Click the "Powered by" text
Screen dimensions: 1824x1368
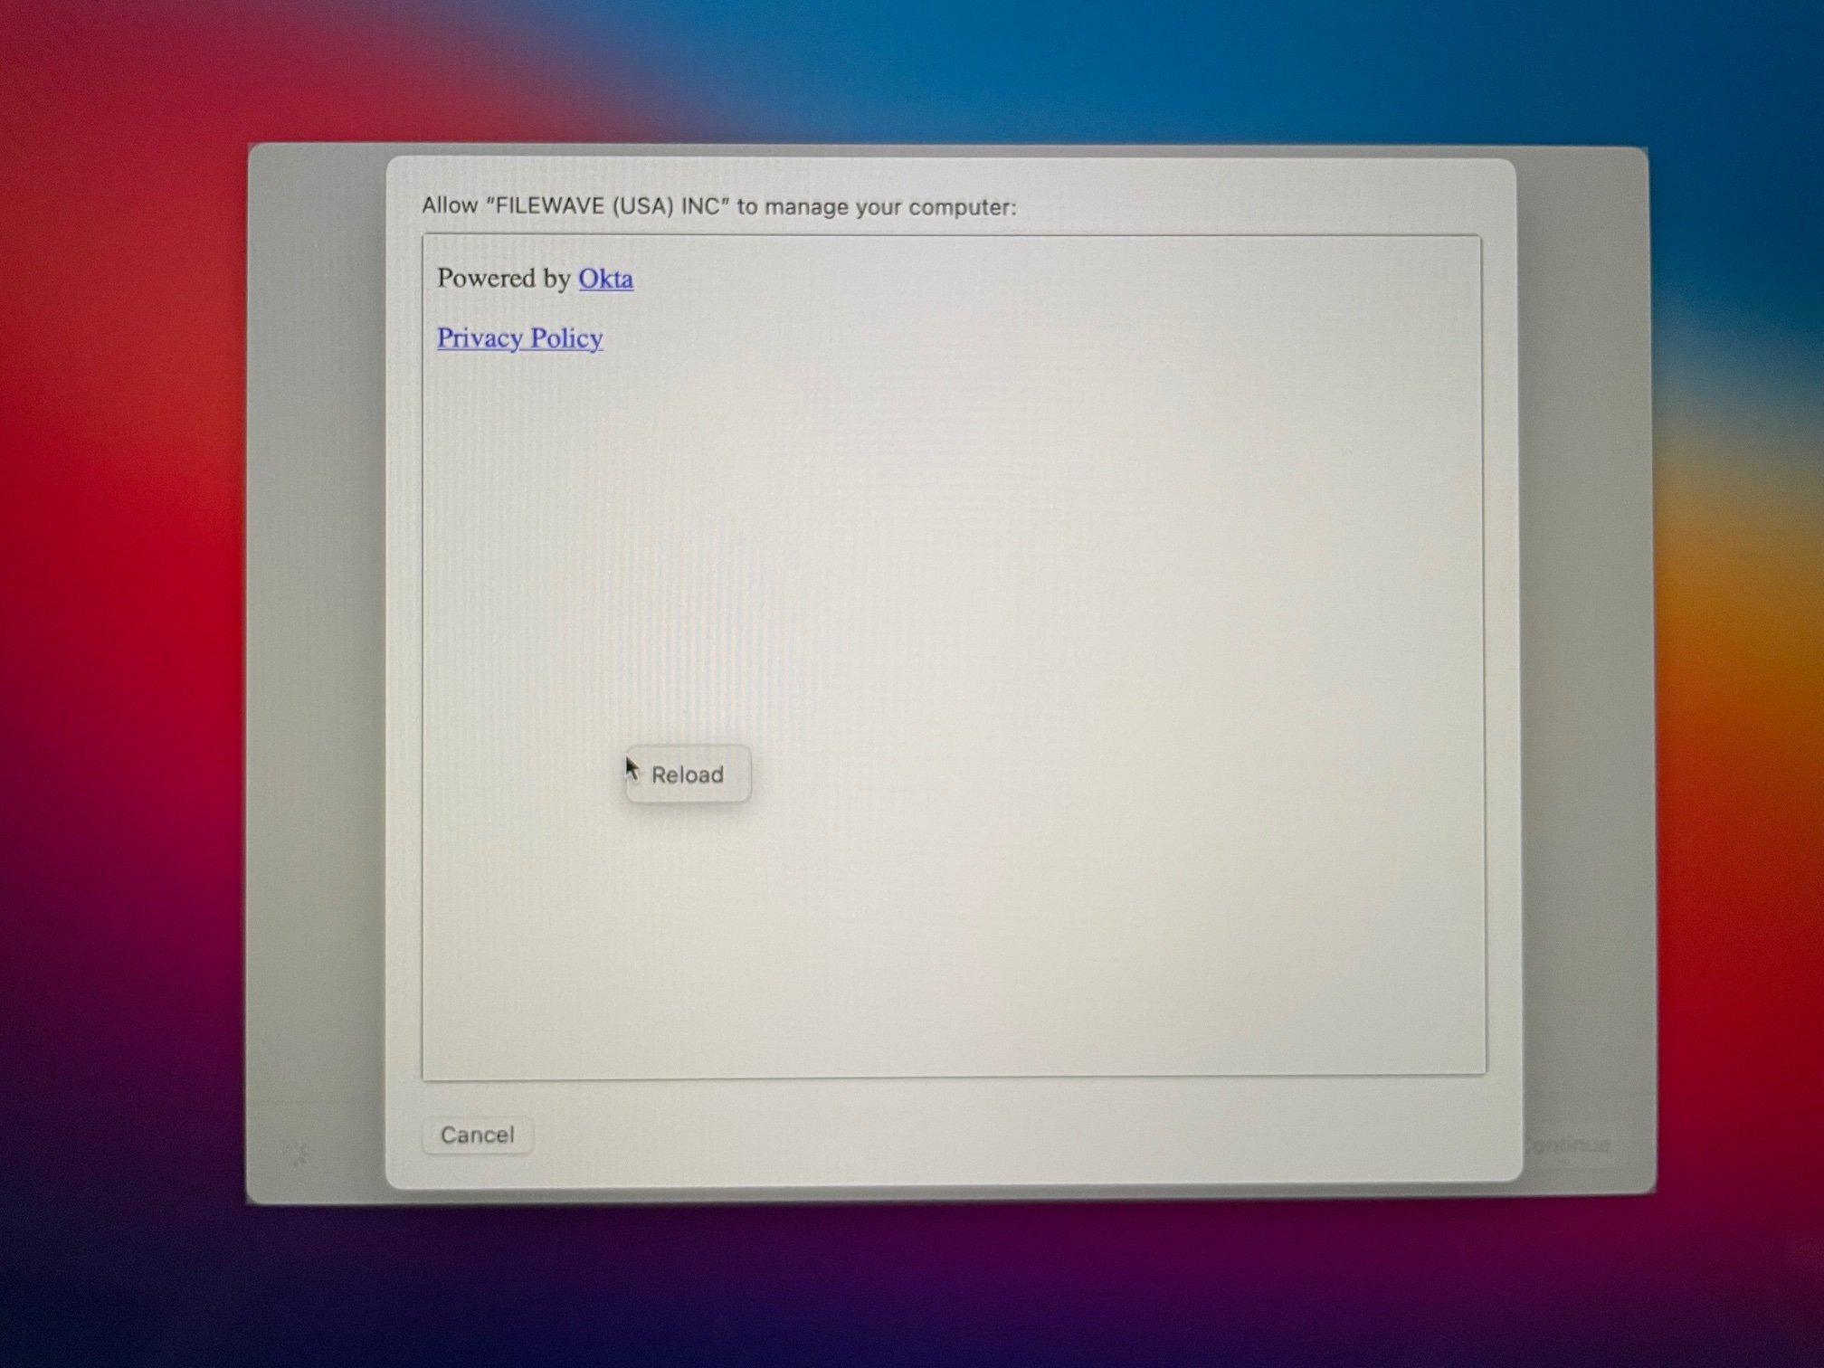click(503, 279)
